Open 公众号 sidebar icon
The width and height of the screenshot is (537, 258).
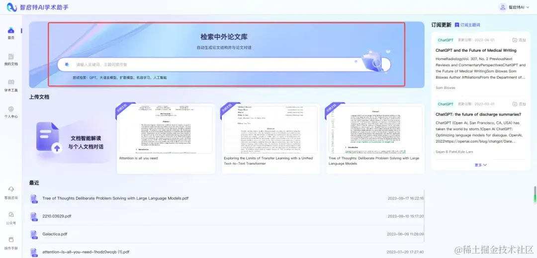click(x=11, y=215)
